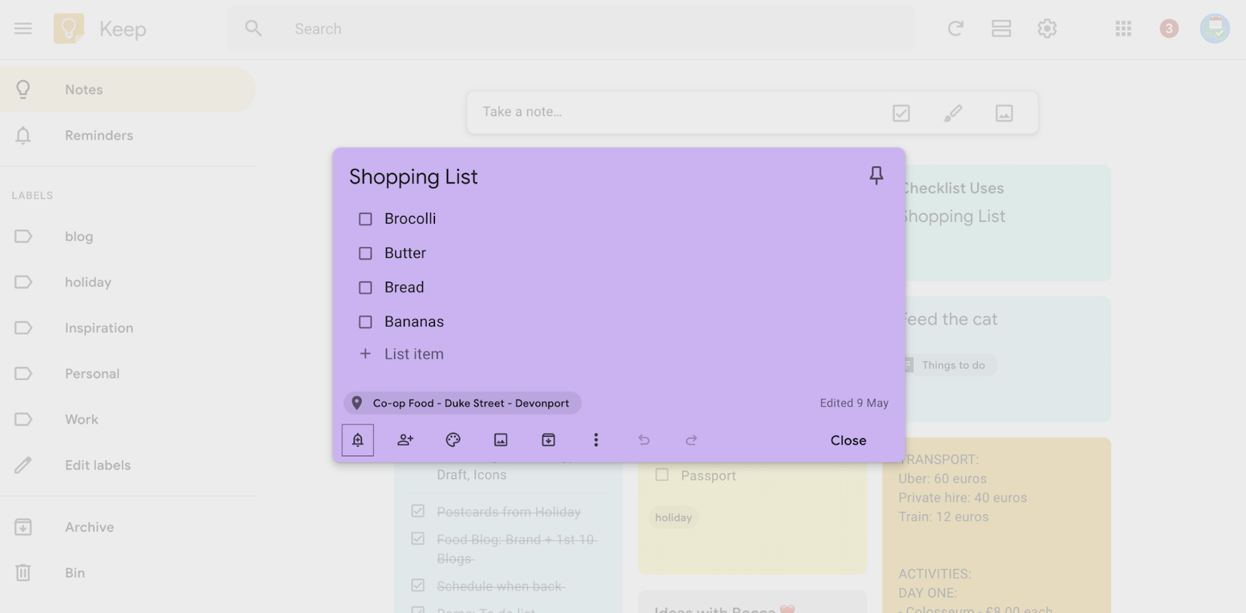Click the Remind me bell icon
This screenshot has height=613, width=1246.
tap(358, 440)
